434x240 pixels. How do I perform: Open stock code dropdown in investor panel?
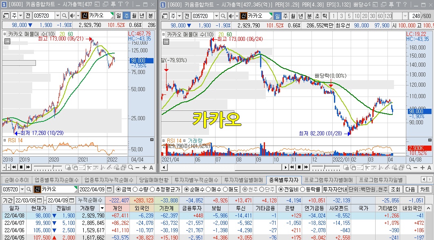tap(22, 189)
